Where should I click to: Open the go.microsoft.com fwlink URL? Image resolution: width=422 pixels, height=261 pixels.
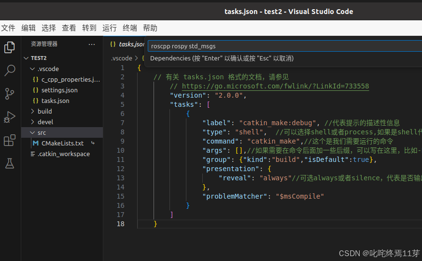tap(275, 86)
